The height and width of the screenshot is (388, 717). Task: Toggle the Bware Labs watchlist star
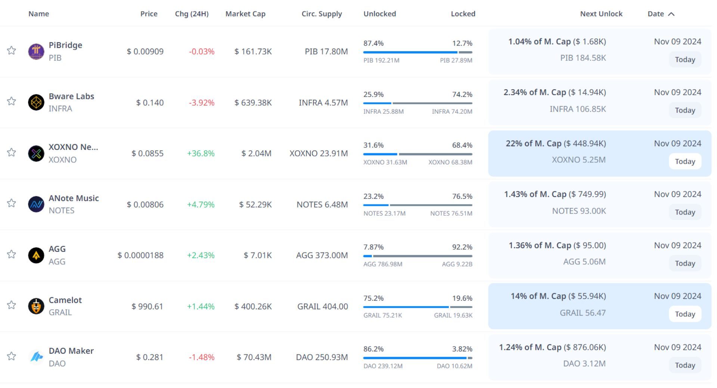tap(12, 101)
